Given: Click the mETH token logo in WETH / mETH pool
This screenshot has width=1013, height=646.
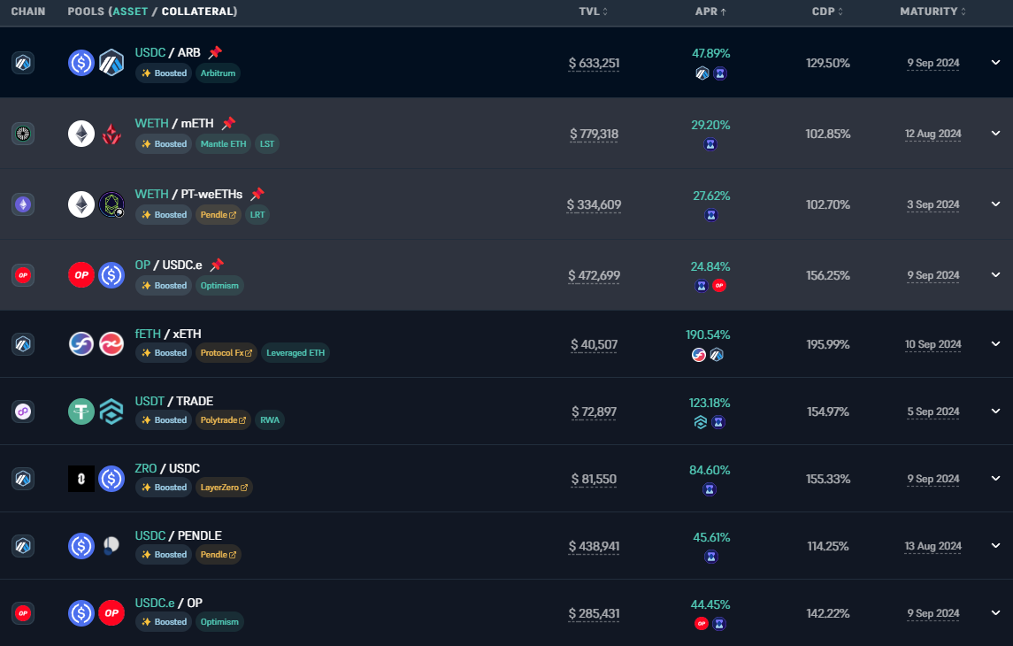Looking at the screenshot, I should [111, 134].
